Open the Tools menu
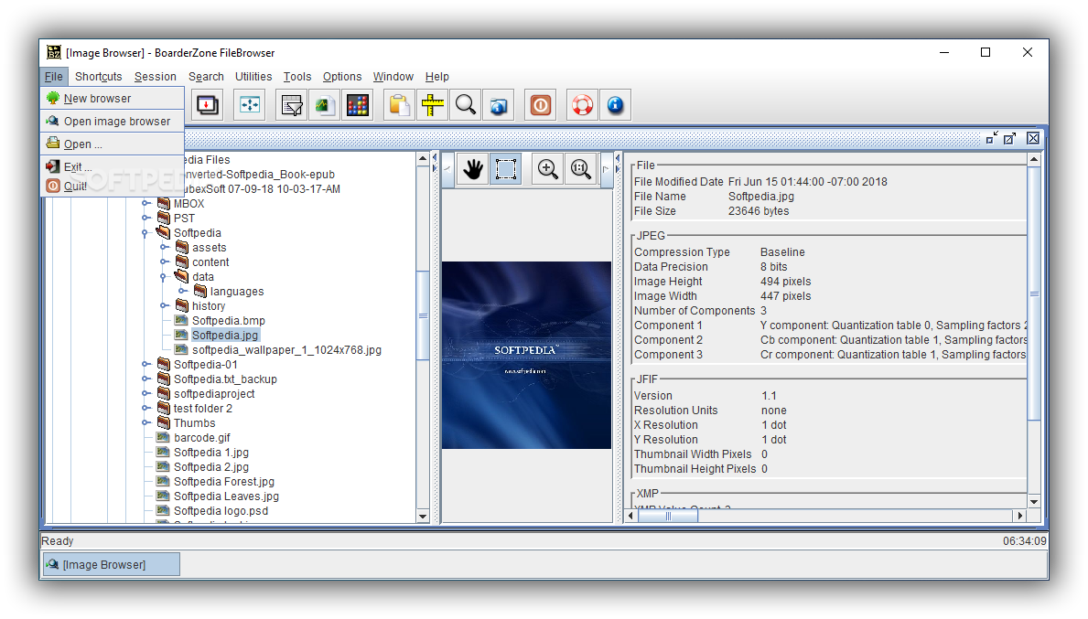 point(297,77)
